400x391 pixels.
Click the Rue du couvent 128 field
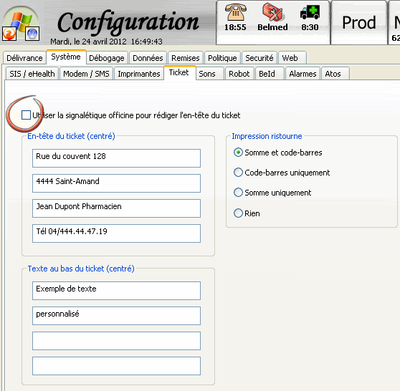coord(116,158)
